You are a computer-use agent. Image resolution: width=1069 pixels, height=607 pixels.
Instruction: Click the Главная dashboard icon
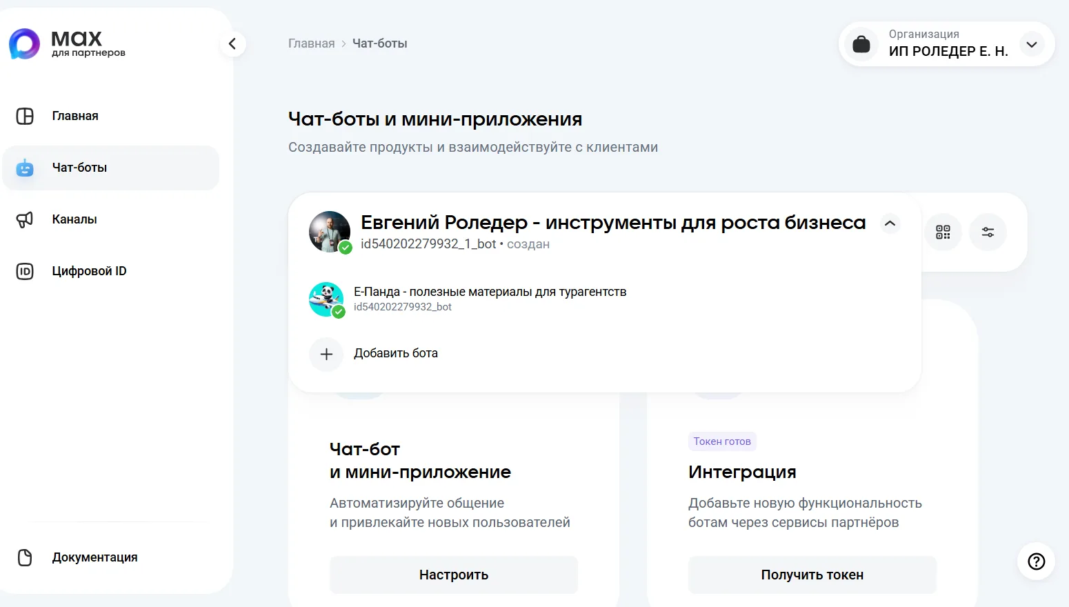click(25, 116)
